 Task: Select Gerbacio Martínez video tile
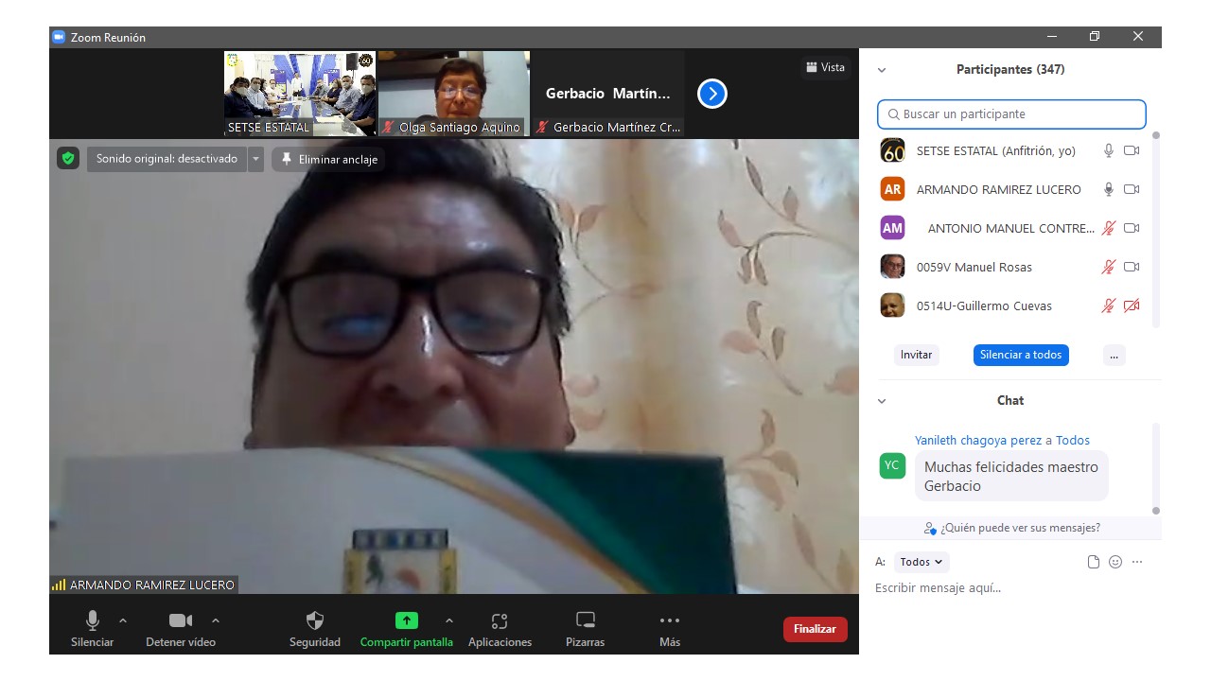tap(608, 94)
